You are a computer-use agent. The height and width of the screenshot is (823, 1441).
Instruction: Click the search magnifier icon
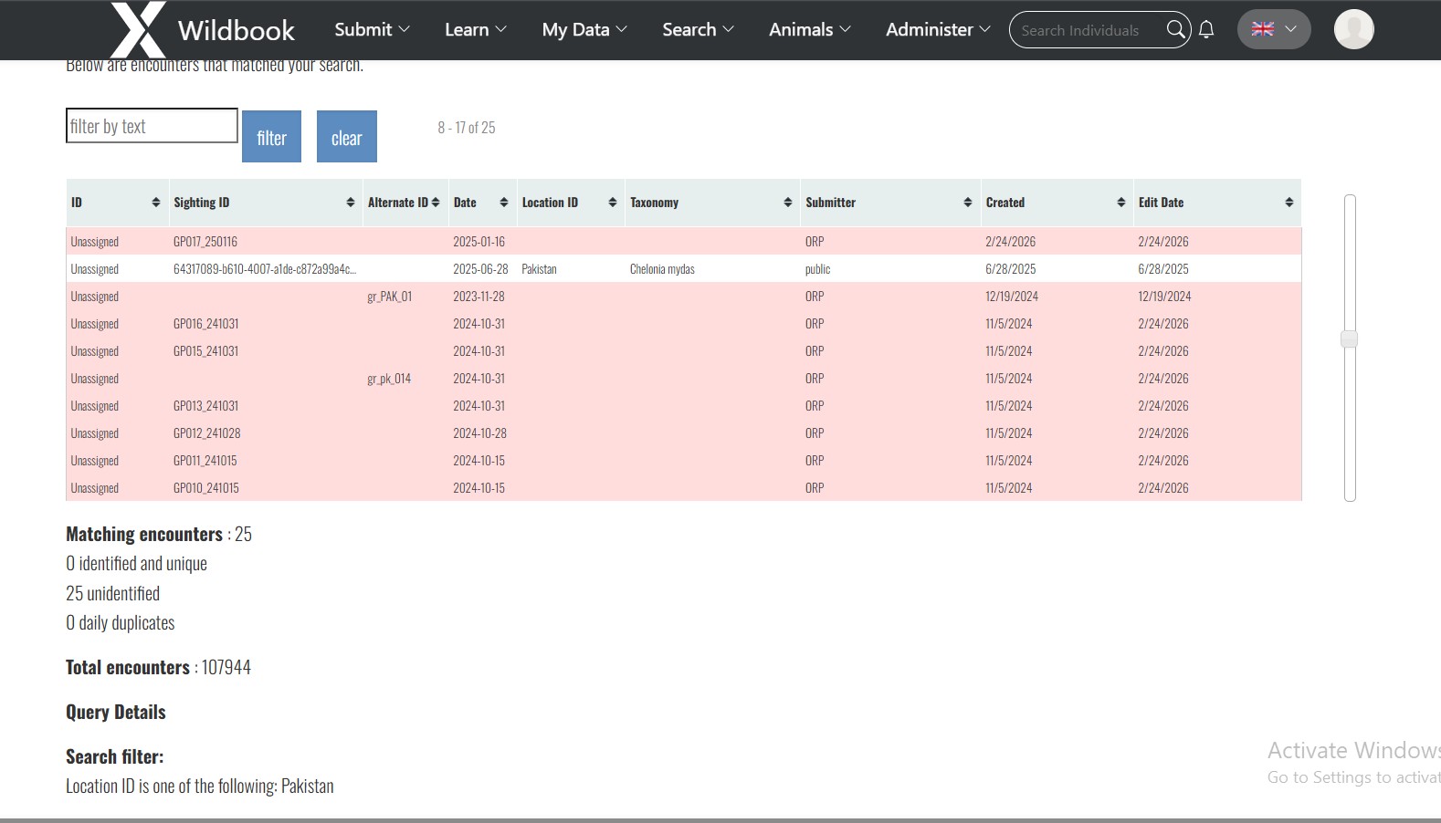click(x=1176, y=30)
